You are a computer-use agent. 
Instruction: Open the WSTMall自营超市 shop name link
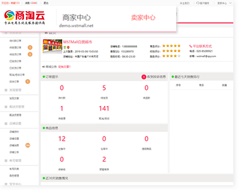[x=77, y=42]
